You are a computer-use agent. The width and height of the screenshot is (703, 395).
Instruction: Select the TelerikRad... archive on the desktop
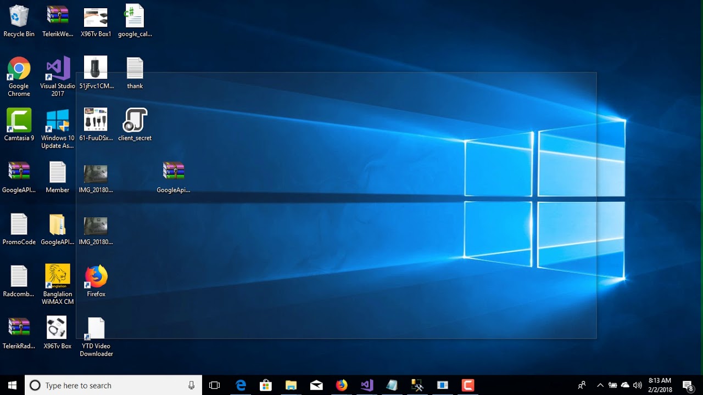click(19, 334)
